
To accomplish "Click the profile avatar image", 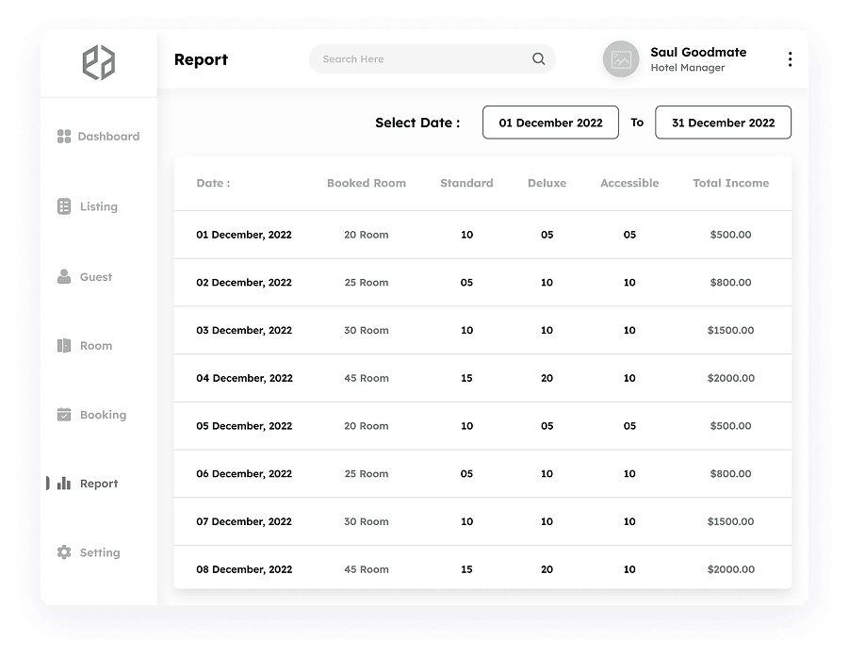I will click(620, 58).
